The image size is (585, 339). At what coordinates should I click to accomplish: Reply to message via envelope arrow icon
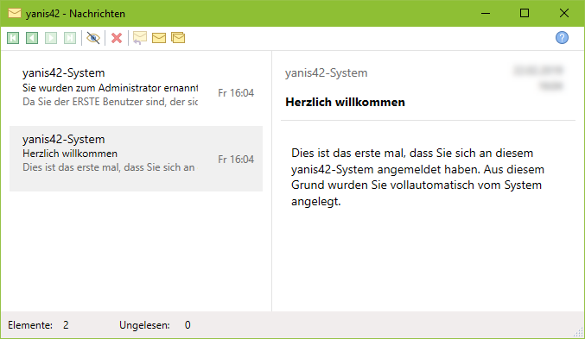(x=140, y=38)
